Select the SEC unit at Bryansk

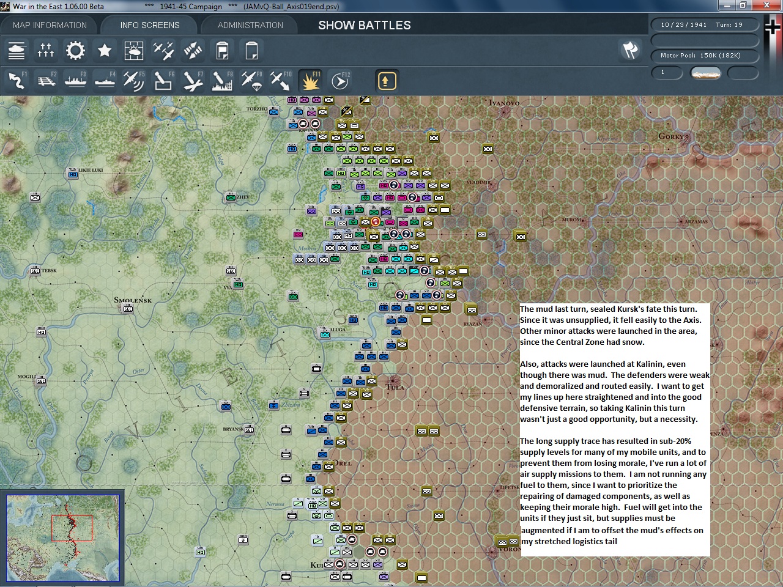(x=249, y=430)
